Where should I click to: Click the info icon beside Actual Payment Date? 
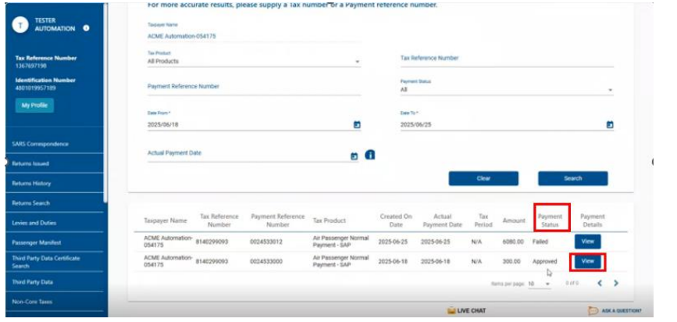point(369,155)
